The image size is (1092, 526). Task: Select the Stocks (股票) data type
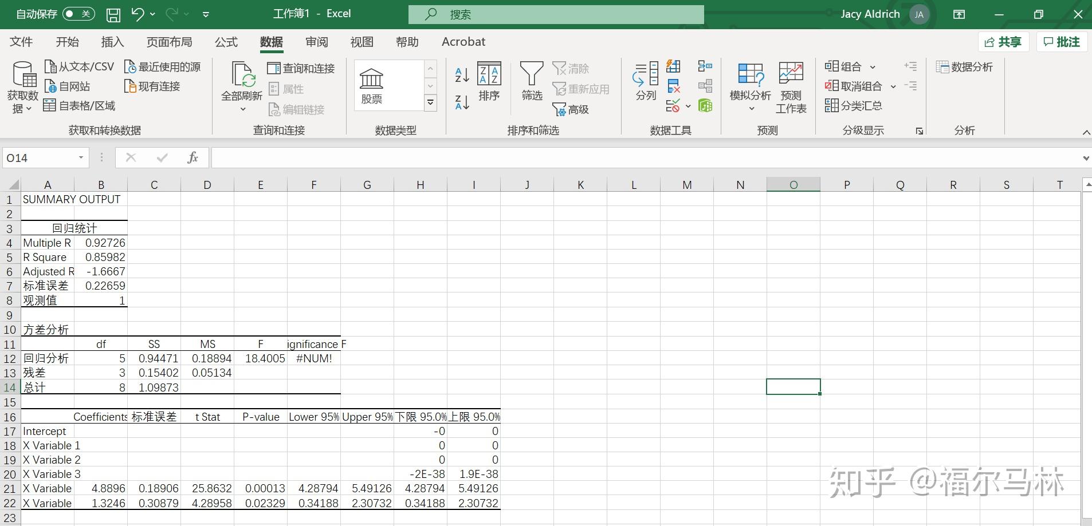(371, 86)
